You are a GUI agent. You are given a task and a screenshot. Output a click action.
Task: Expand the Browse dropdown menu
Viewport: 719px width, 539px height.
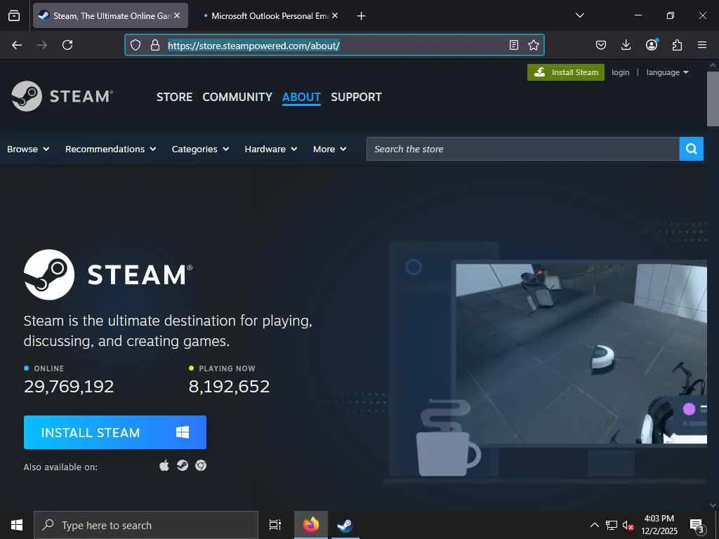tap(28, 149)
